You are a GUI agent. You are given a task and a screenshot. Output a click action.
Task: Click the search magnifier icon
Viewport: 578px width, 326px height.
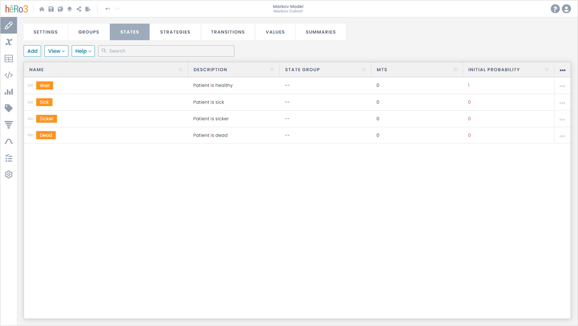click(x=104, y=51)
